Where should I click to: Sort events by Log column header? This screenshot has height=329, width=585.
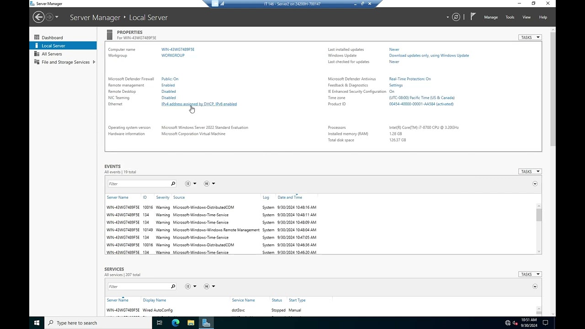point(266,197)
